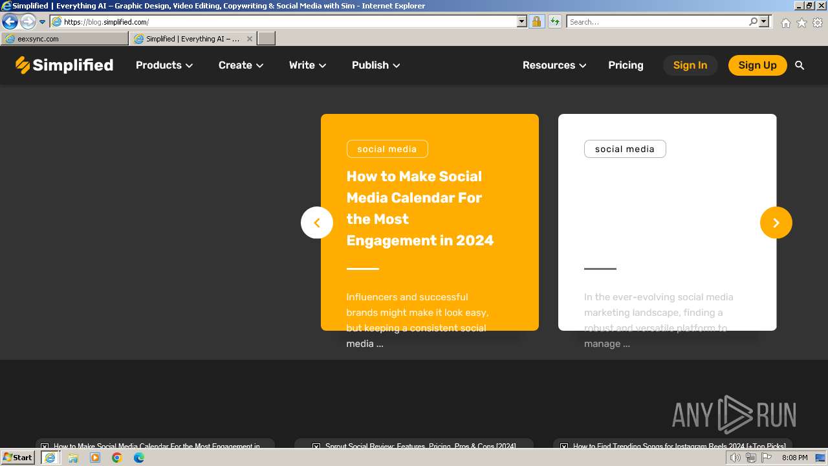The height and width of the screenshot is (466, 828).
Task: Click the search magnifier in IE search box
Action: click(753, 21)
